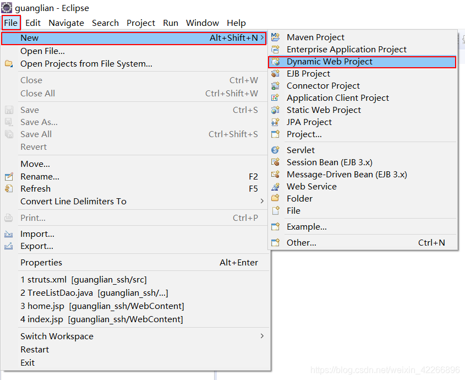The height and width of the screenshot is (380, 465).
Task: Expand the Switch Workspace submenu arrow
Action: (x=262, y=336)
